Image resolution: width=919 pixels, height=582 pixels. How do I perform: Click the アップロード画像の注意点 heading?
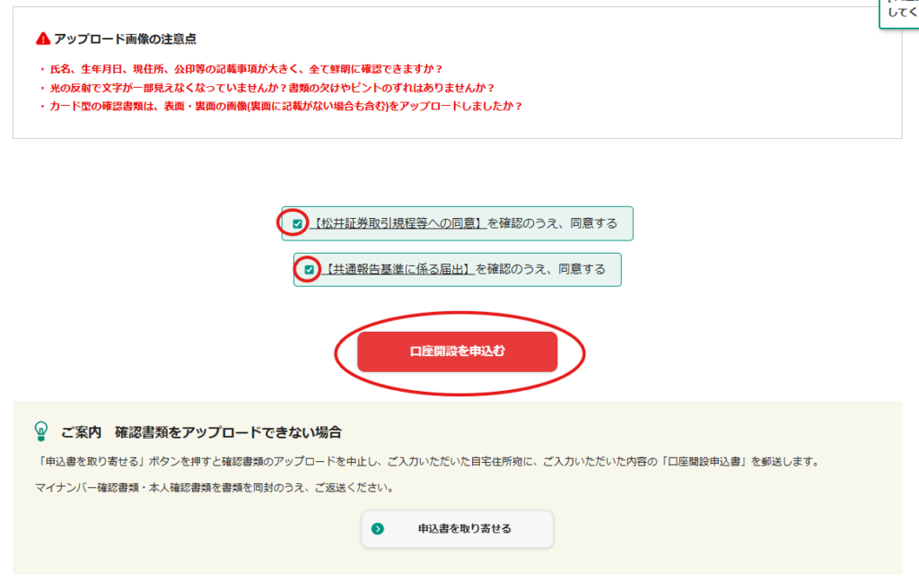125,39
